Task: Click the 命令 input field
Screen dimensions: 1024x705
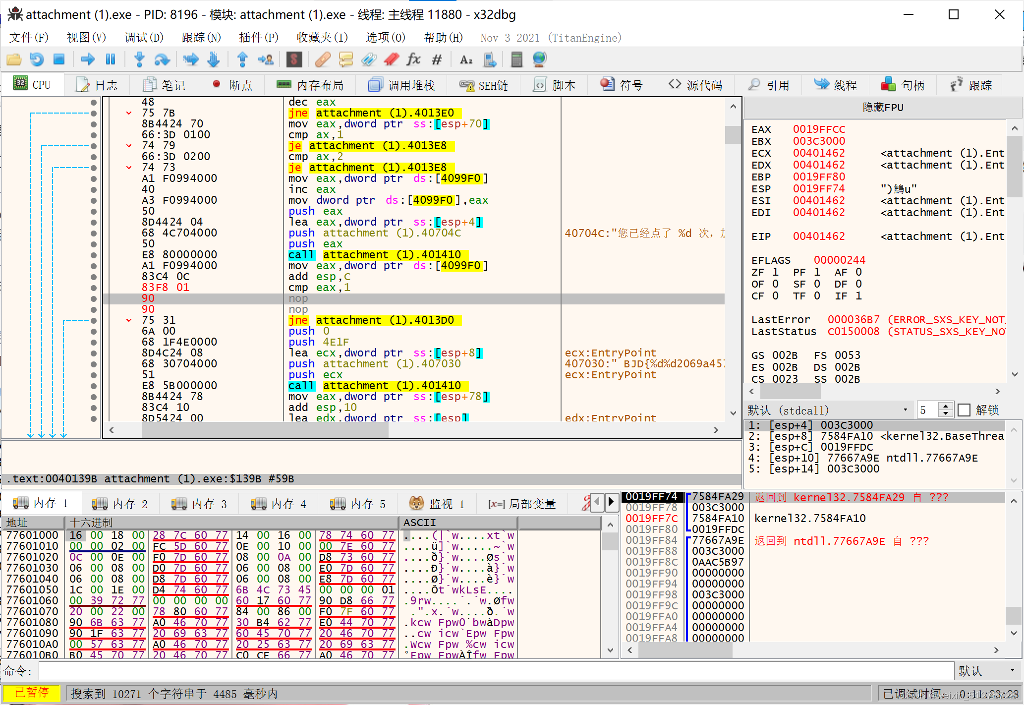Action: [x=497, y=671]
